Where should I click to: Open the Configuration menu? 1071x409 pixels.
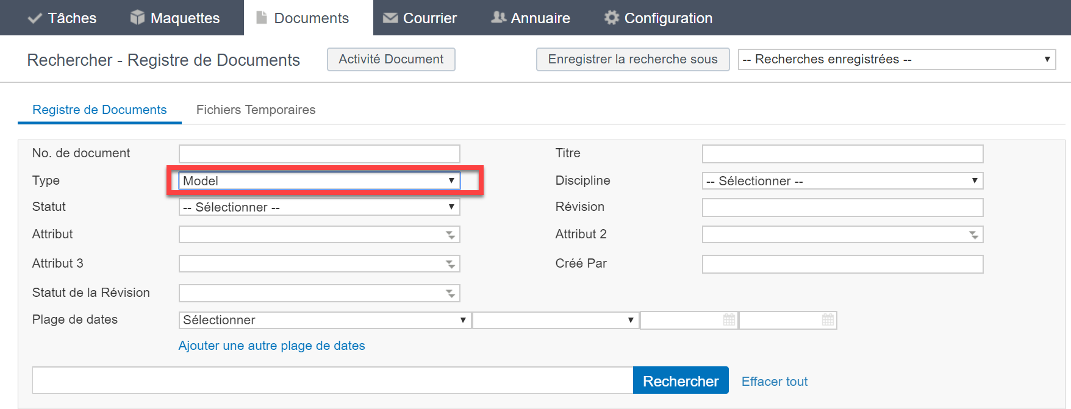click(659, 18)
